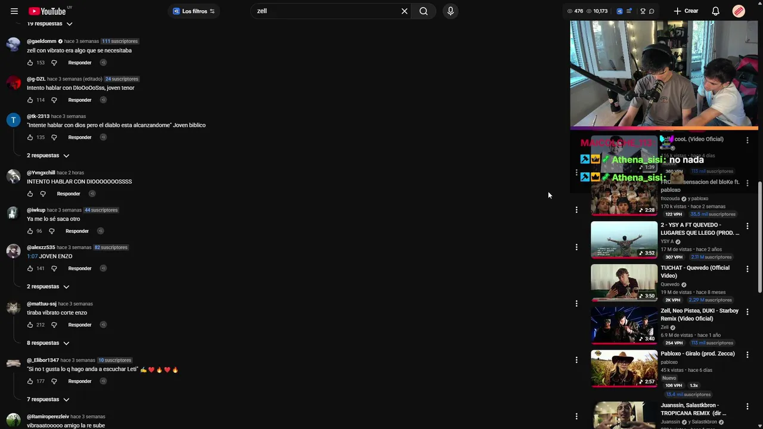763x429 pixels.
Task: Click the vidIQ badge beside @_Elibor1347 Responder
Action: click(x=103, y=381)
